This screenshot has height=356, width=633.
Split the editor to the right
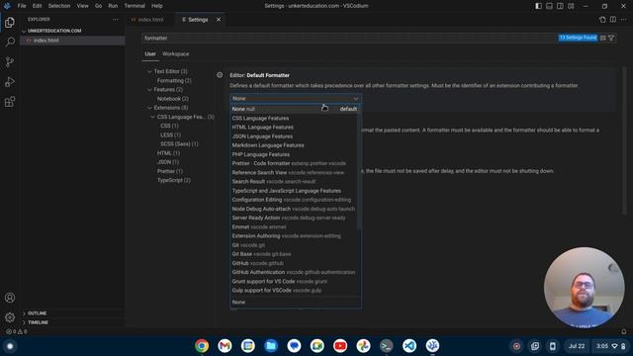tap(613, 20)
